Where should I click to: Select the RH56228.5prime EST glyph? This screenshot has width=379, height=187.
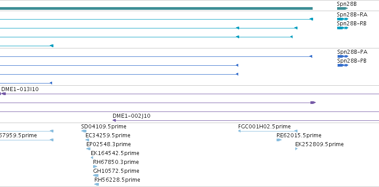coord(97,184)
